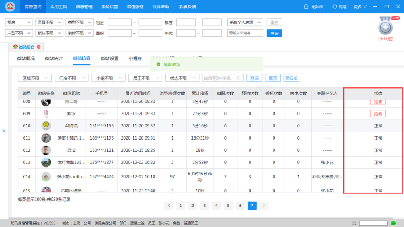Click the minimum 面积 input field
Screen dimensions: 404x227
tap(120, 33)
